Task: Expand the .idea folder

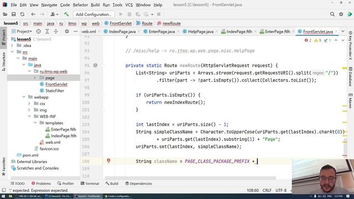Action: click(12, 45)
